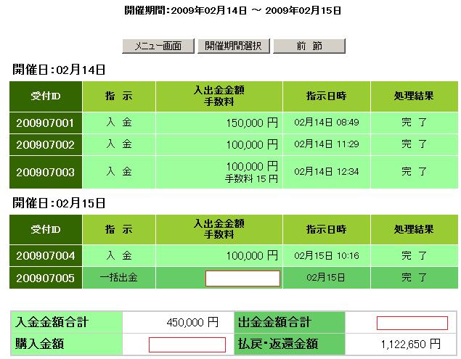Click the 手数料 15 円 fee text
The height and width of the screenshot is (359, 461).
coord(251,178)
